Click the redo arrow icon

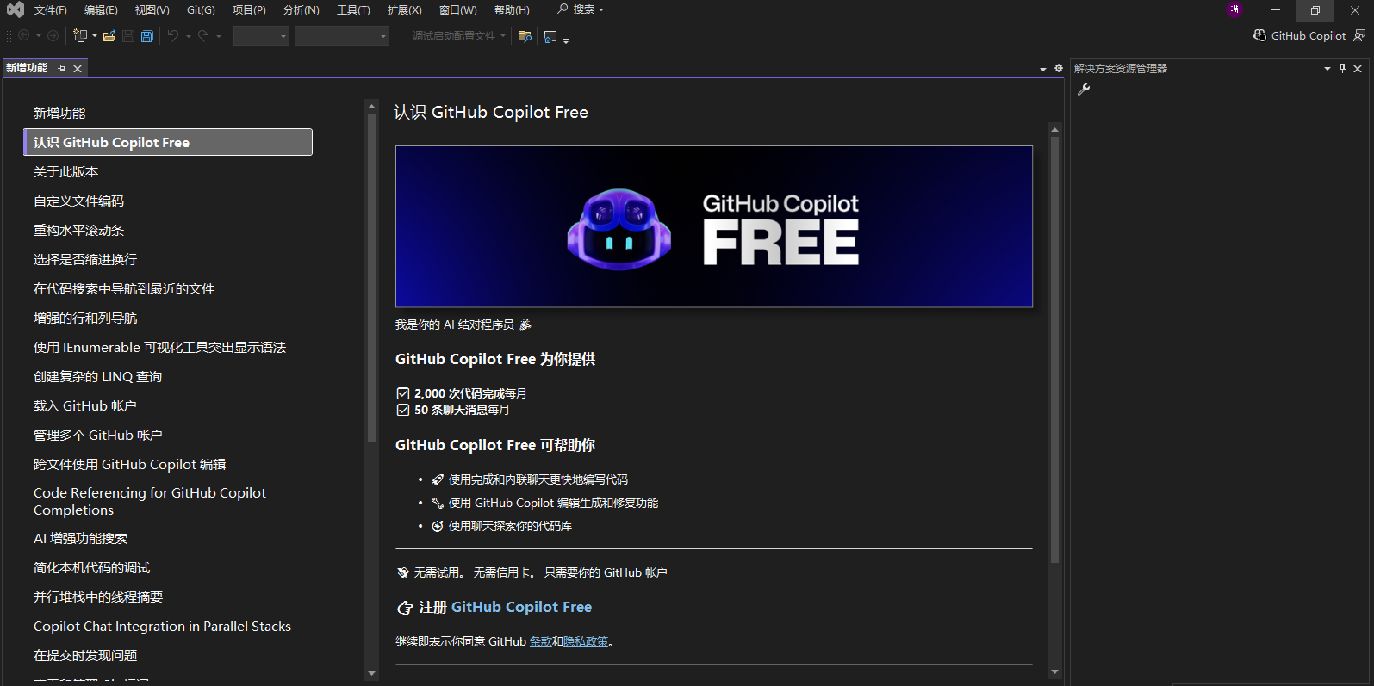click(x=203, y=36)
